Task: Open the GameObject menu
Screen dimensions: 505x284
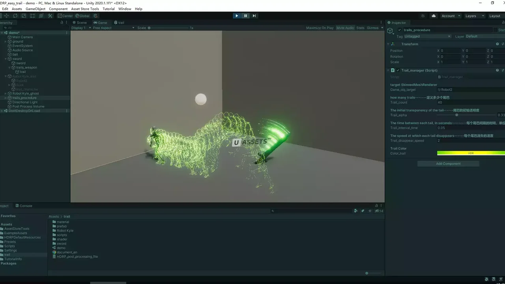Action: click(36, 9)
